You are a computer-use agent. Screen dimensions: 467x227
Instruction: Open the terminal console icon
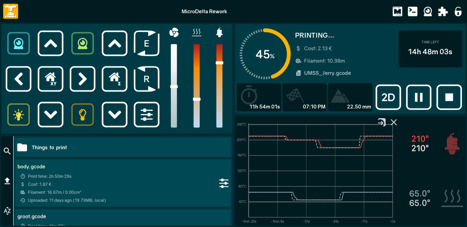tap(412, 12)
